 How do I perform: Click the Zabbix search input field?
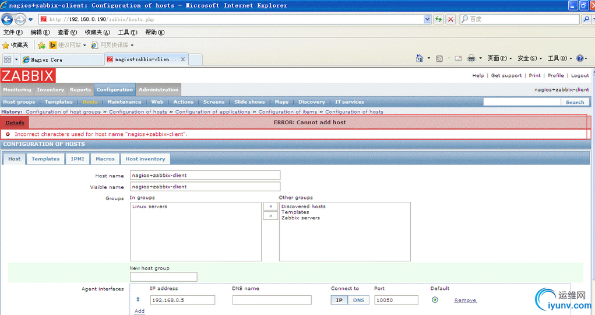tap(522, 102)
